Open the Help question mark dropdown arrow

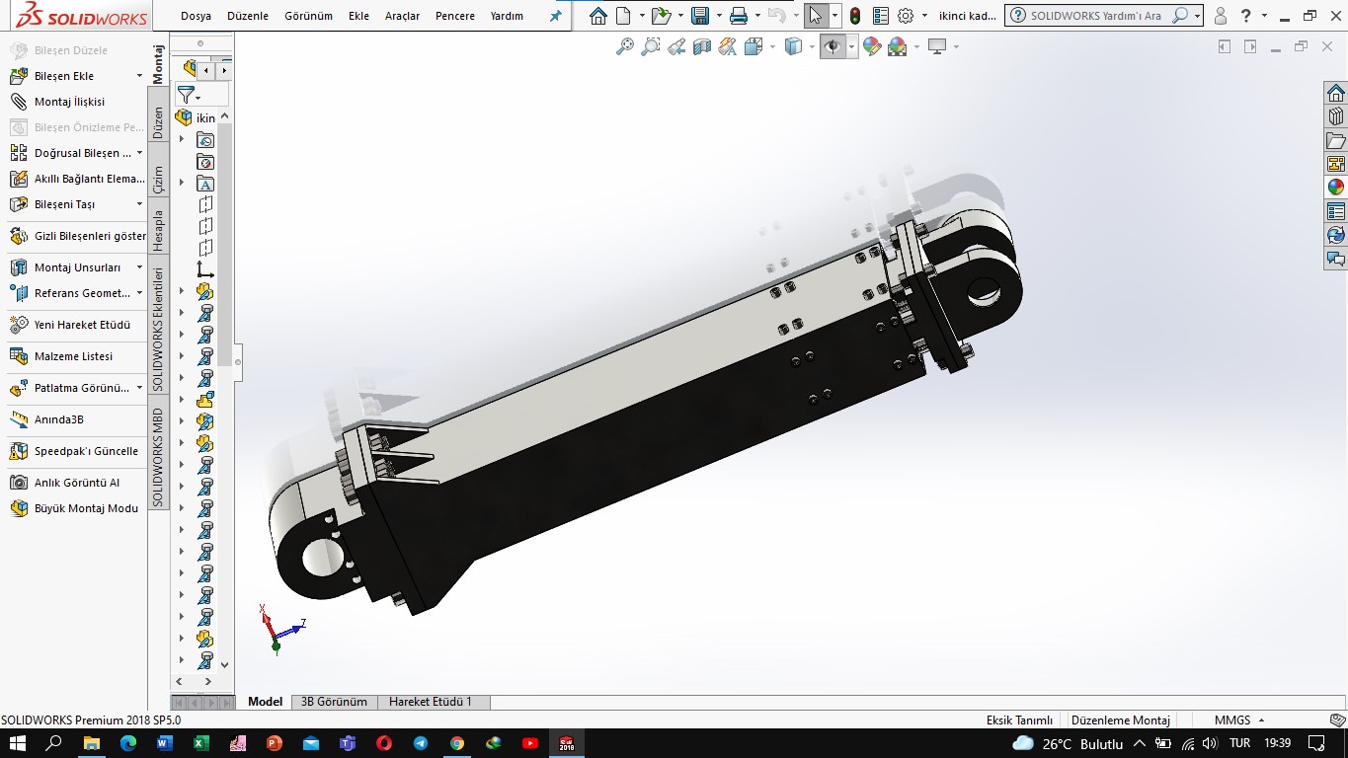(1264, 16)
